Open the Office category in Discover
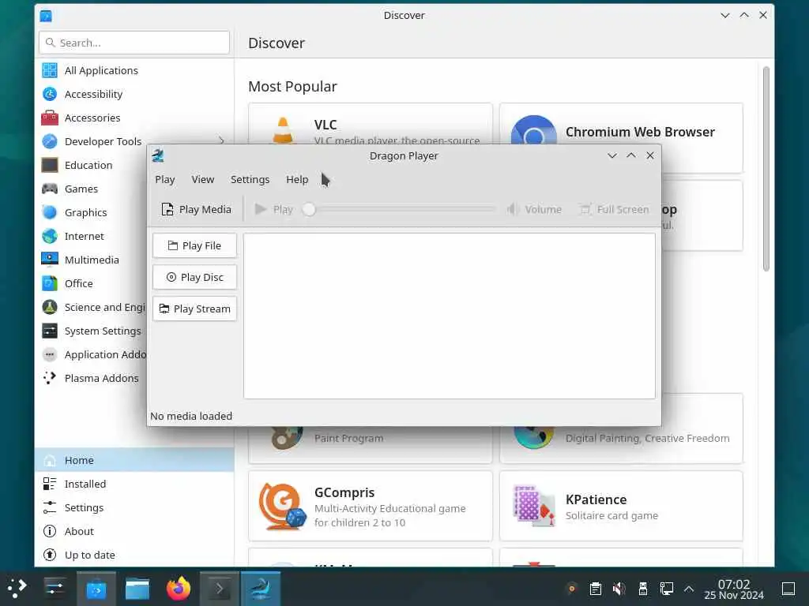 click(x=92, y=284)
